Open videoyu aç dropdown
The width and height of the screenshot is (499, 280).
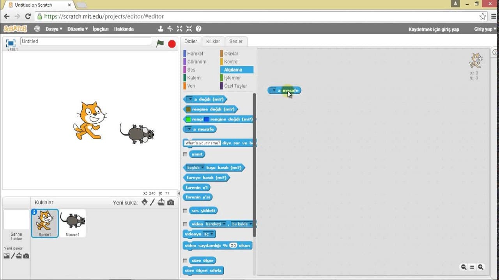(209, 234)
